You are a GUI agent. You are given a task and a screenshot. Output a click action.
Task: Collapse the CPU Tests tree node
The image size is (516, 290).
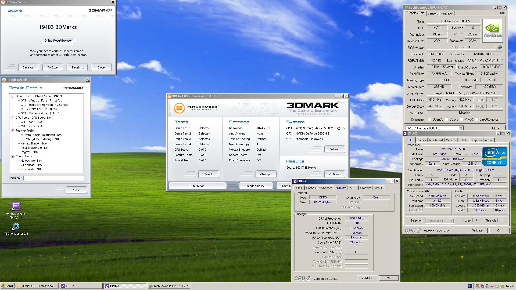click(x=13, y=118)
